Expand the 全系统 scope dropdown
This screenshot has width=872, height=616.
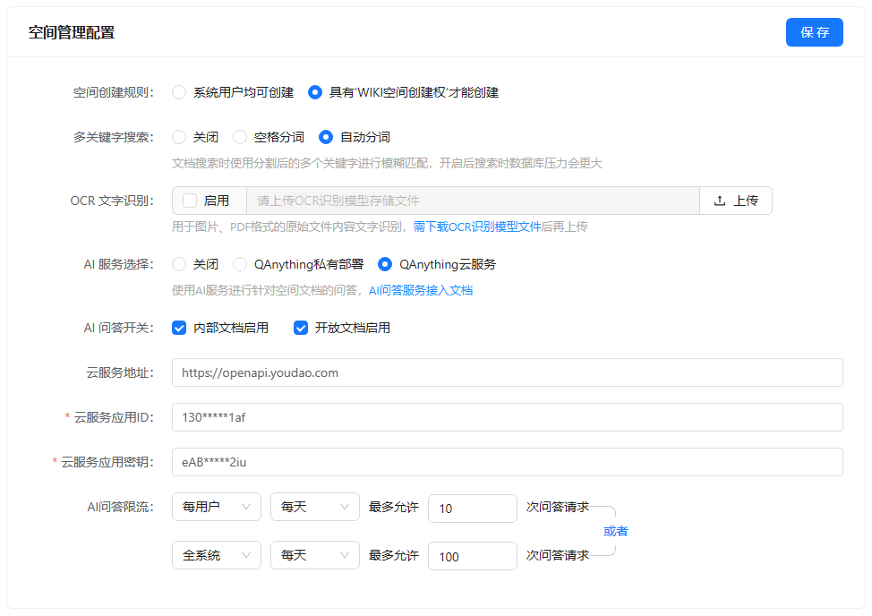pos(217,555)
